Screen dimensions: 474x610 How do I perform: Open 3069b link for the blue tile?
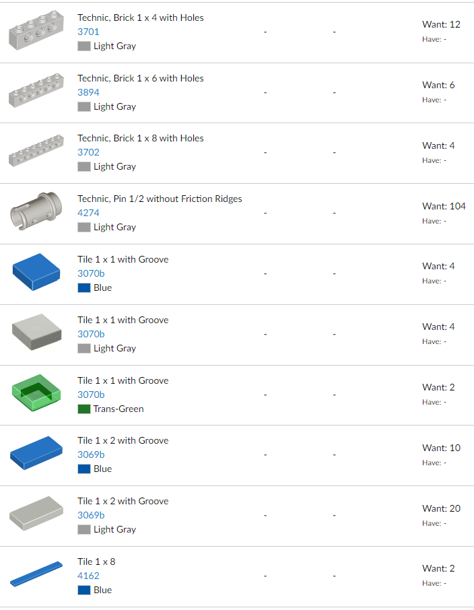[91, 454]
